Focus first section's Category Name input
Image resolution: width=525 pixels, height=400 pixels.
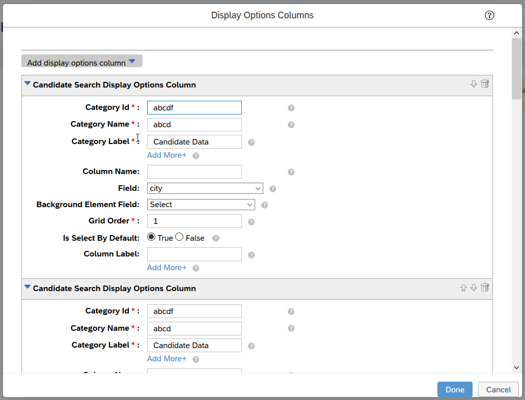point(194,125)
